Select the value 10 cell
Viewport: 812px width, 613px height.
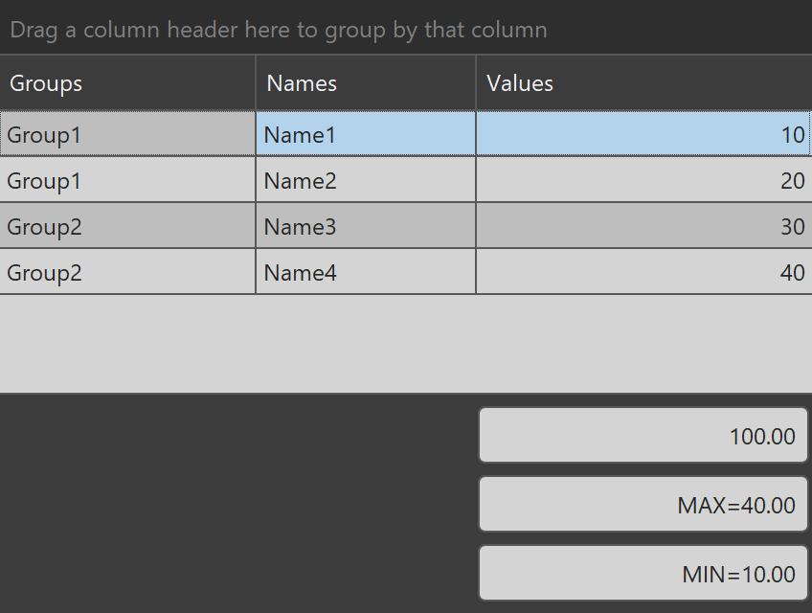[x=643, y=134]
